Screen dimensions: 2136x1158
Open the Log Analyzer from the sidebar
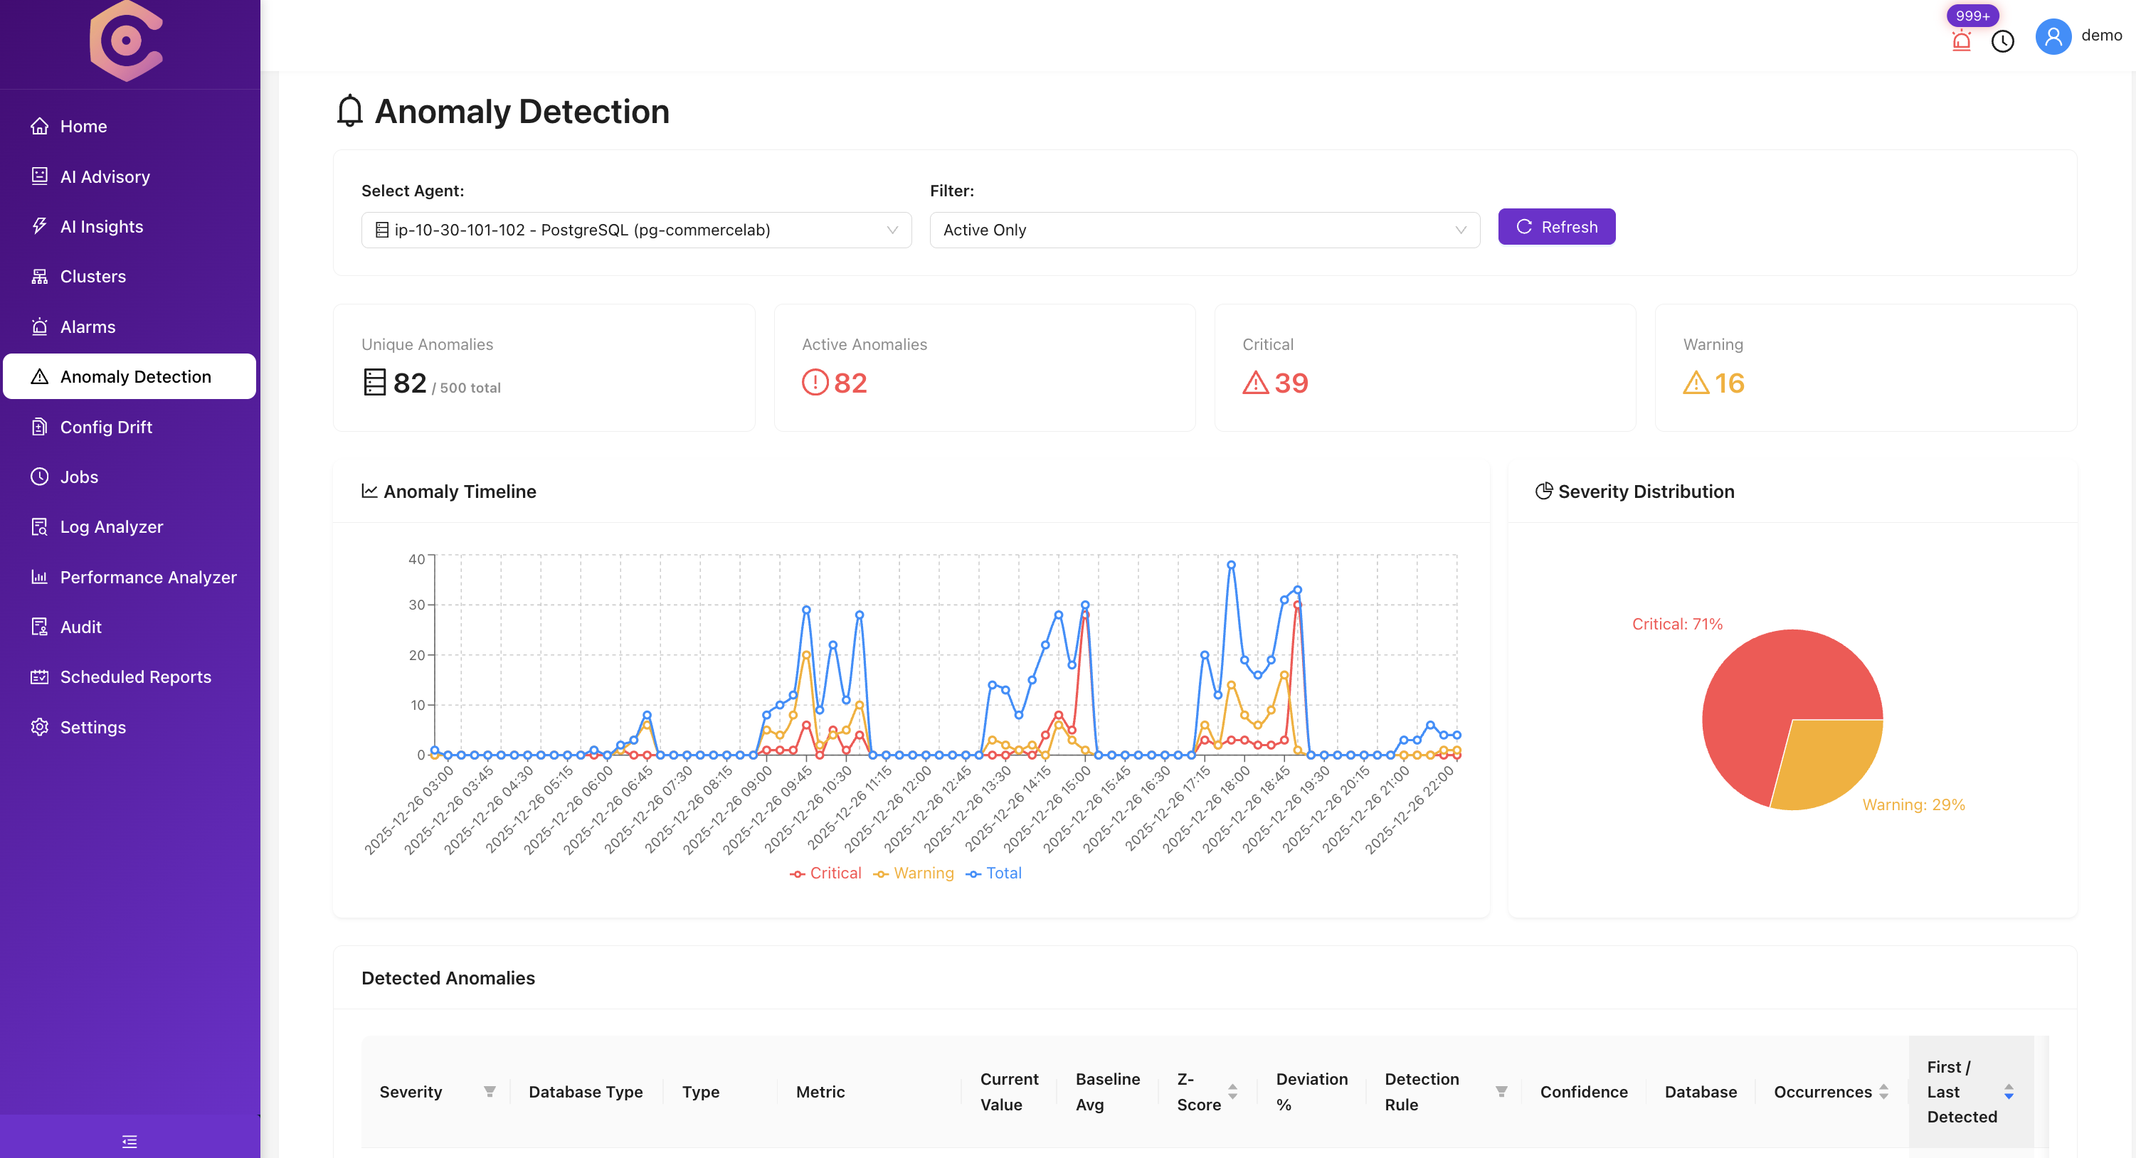[112, 526]
